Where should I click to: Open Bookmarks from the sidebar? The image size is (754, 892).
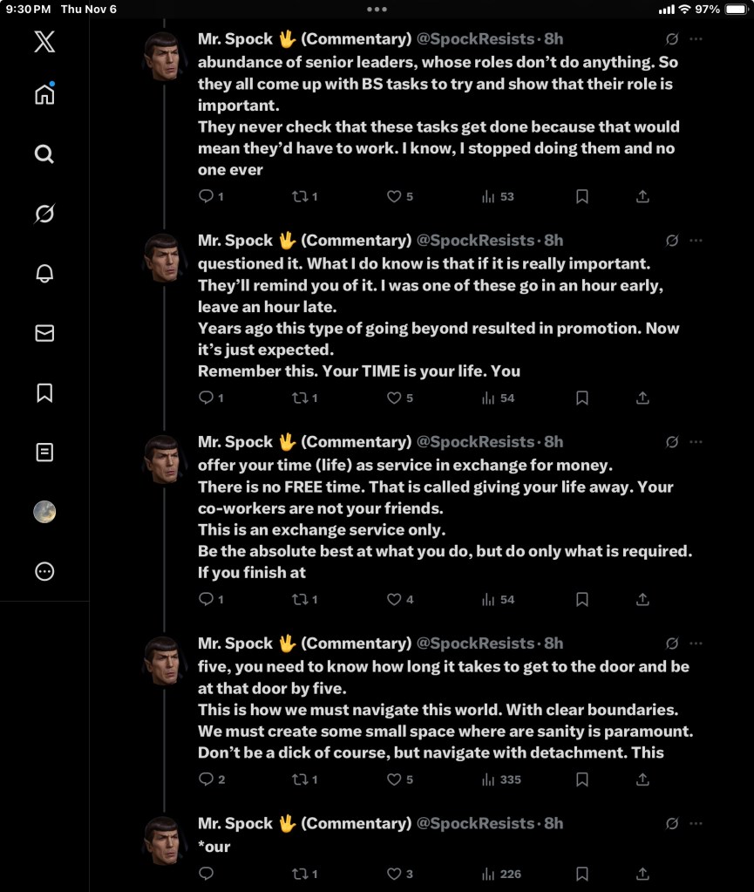[x=44, y=393]
